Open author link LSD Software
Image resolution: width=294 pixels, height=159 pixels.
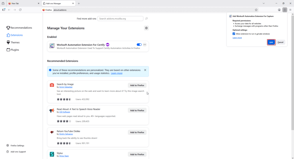65,112
